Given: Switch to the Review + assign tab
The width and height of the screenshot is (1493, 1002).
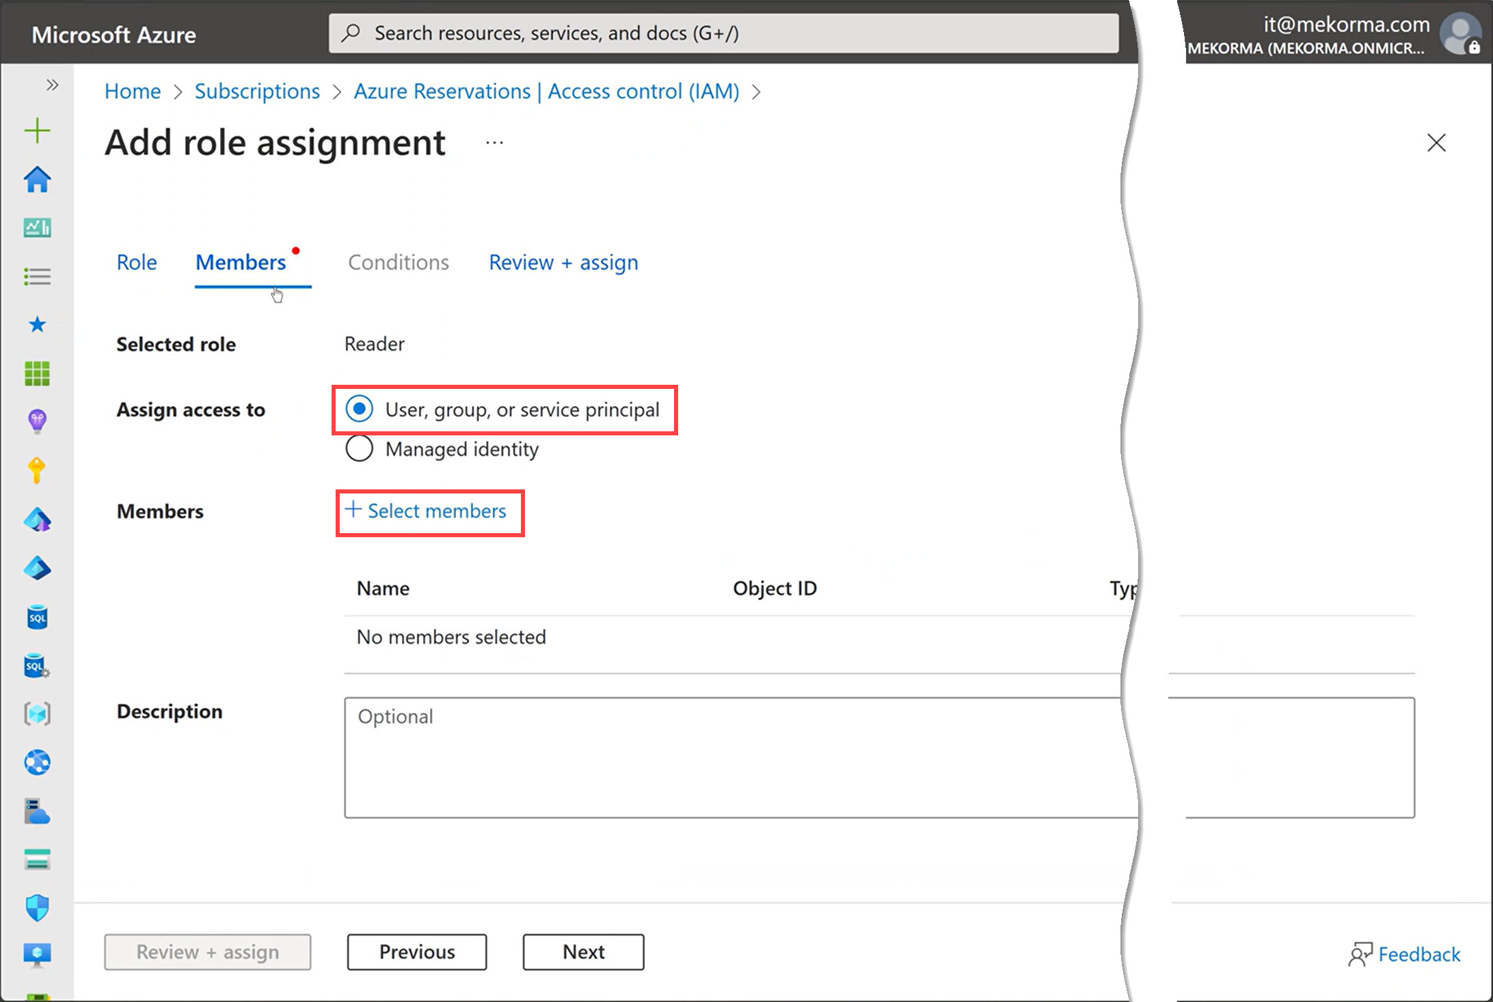Looking at the screenshot, I should (x=563, y=262).
